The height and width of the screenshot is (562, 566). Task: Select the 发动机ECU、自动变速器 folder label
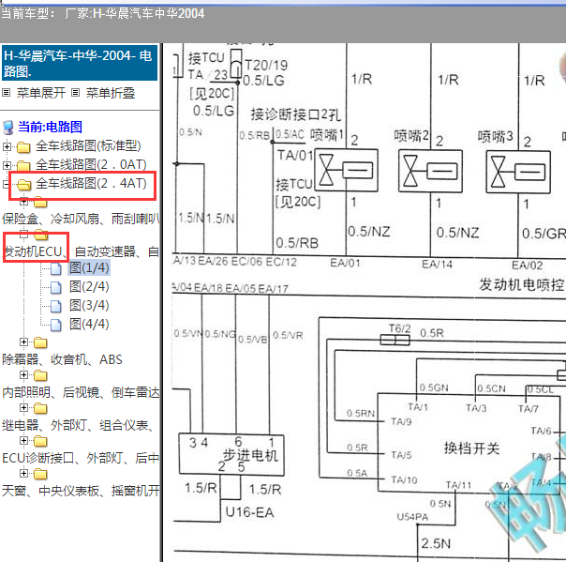[81, 251]
